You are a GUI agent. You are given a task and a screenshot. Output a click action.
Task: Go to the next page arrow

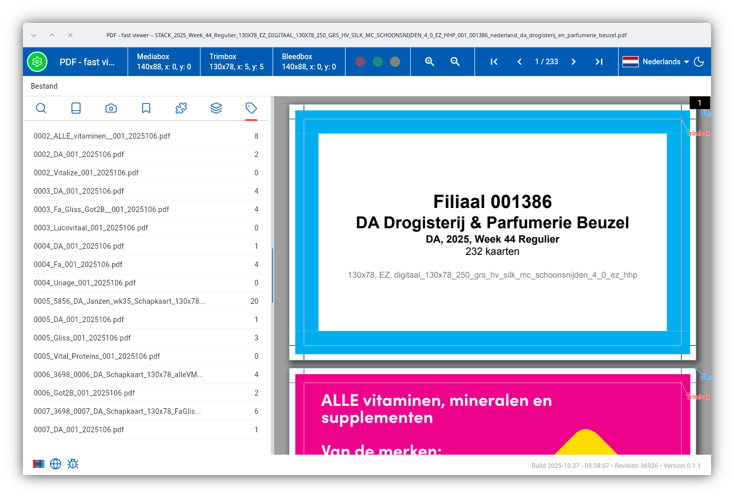click(573, 62)
